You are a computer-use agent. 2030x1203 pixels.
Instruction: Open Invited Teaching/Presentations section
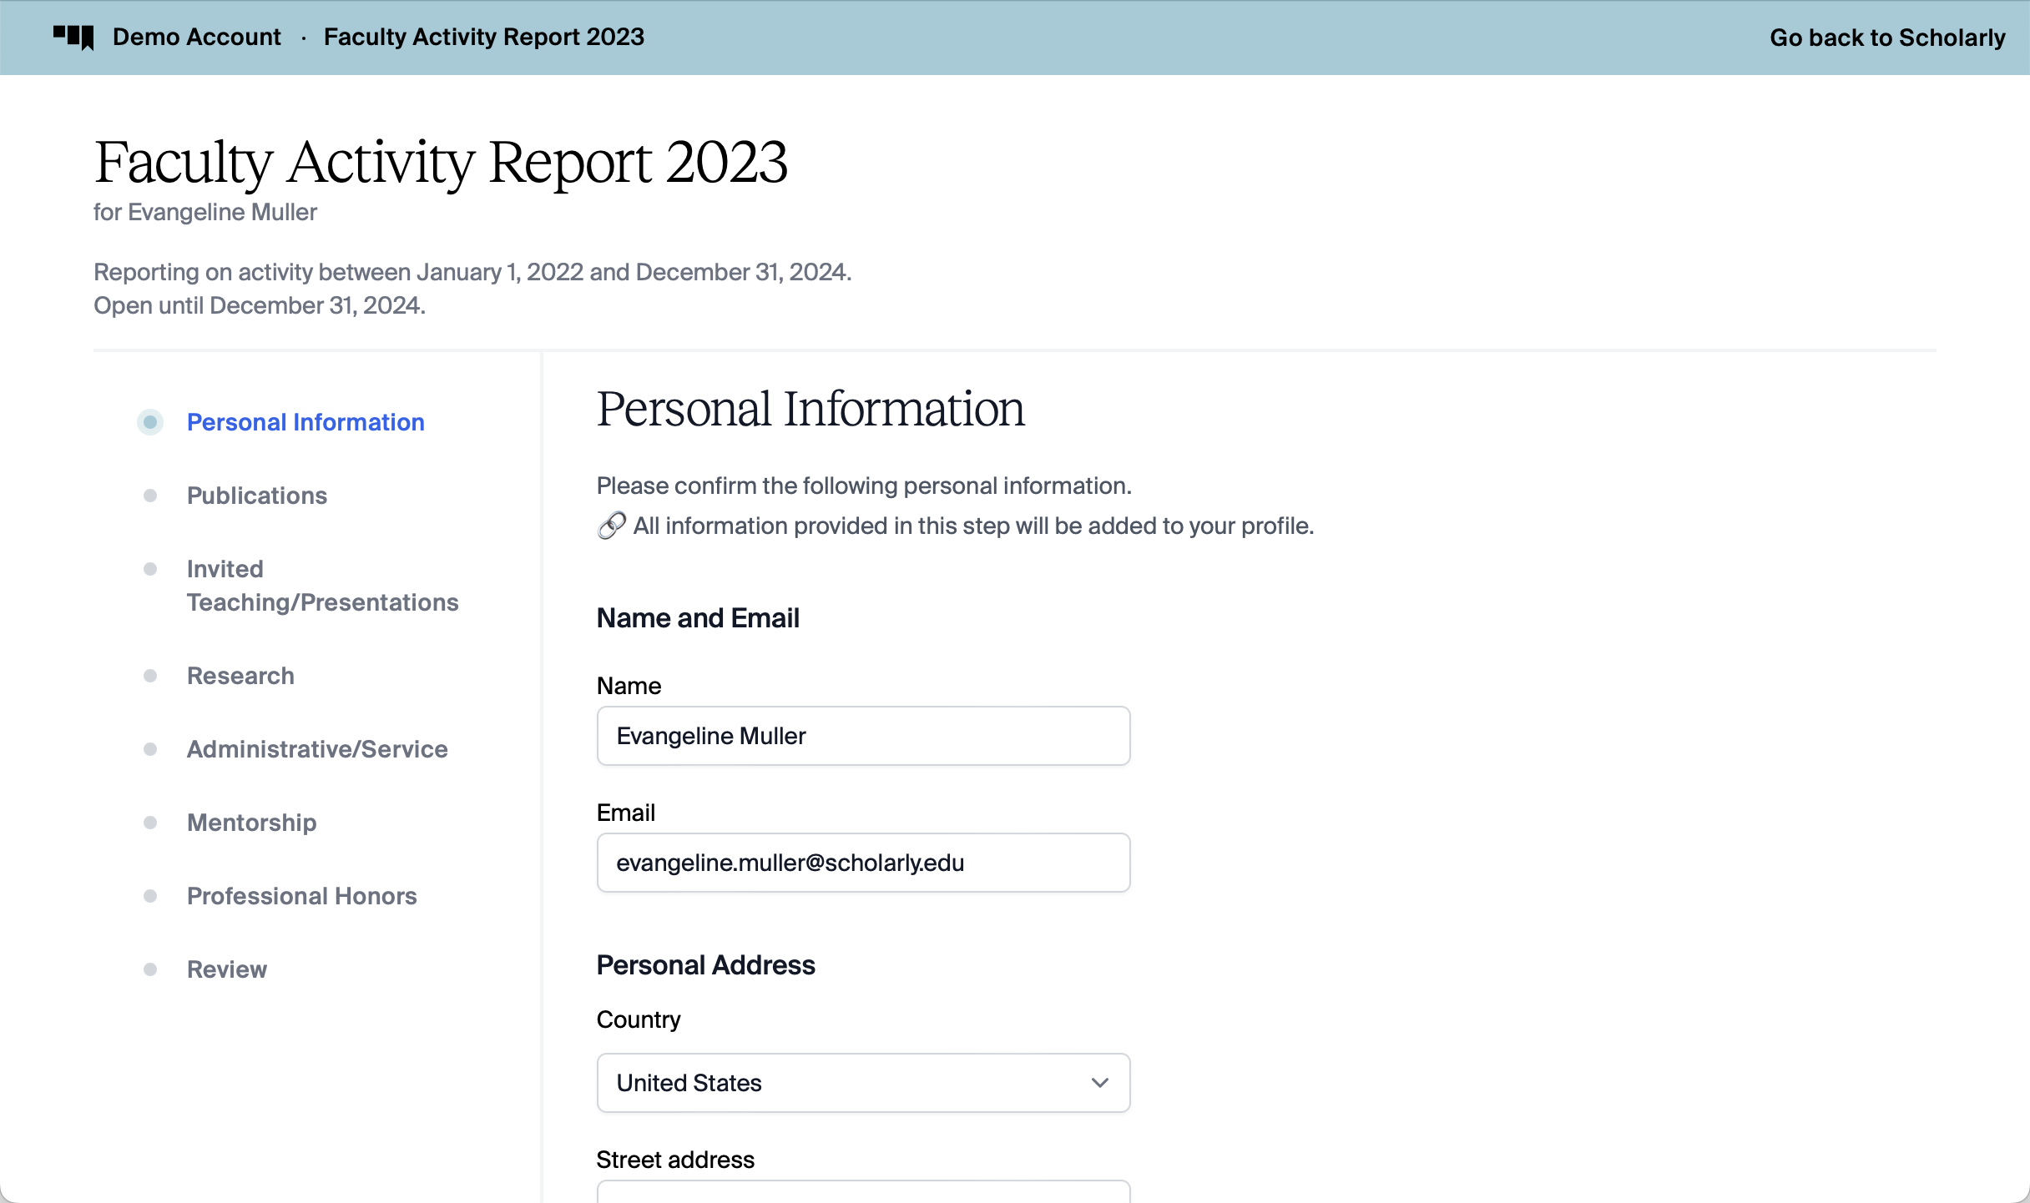coord(322,586)
